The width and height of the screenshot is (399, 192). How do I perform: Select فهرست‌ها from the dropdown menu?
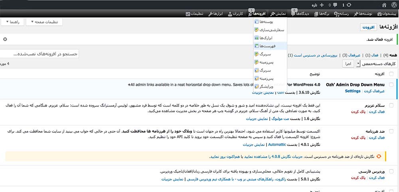point(269,46)
